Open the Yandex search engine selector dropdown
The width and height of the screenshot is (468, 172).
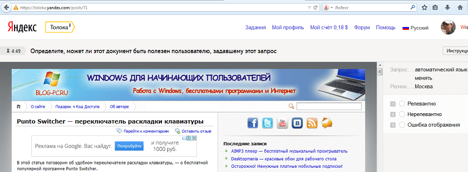329,8
